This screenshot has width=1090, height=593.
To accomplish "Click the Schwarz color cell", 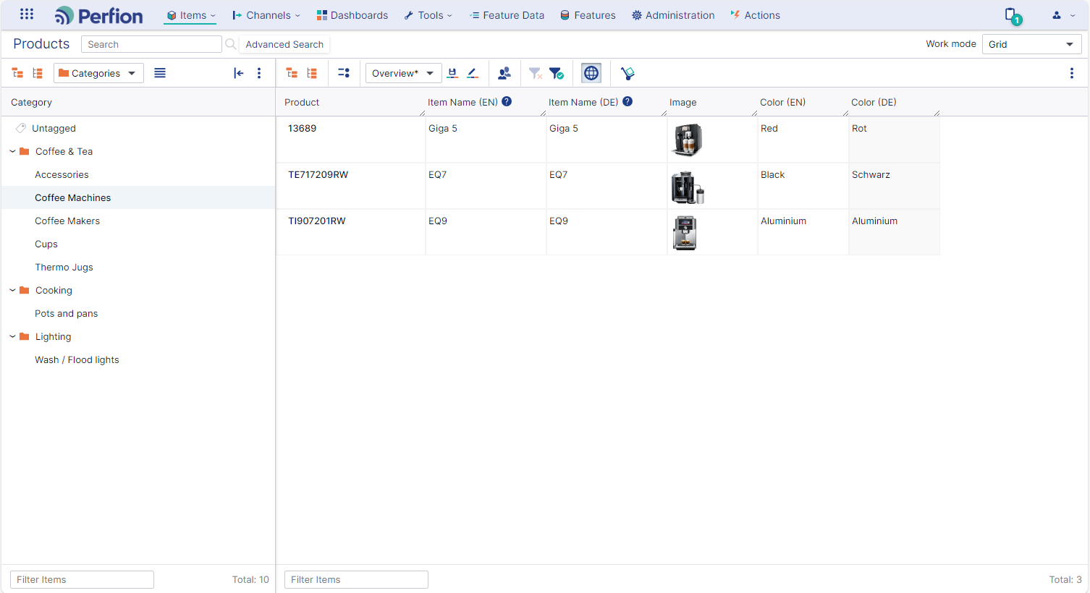I will pyautogui.click(x=894, y=186).
